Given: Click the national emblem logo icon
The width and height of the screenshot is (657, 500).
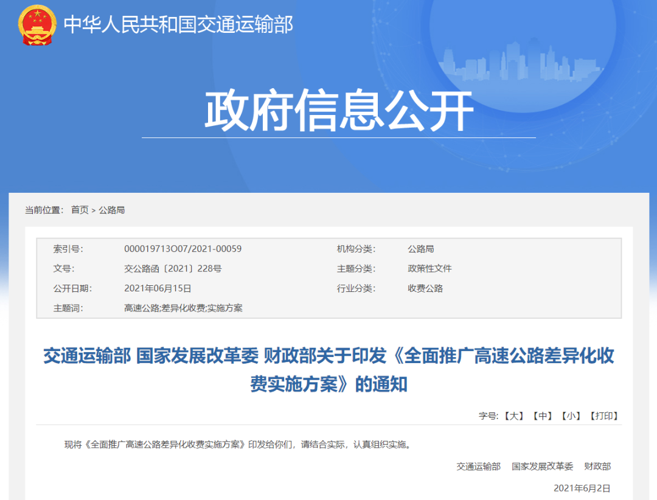Looking at the screenshot, I should (37, 25).
